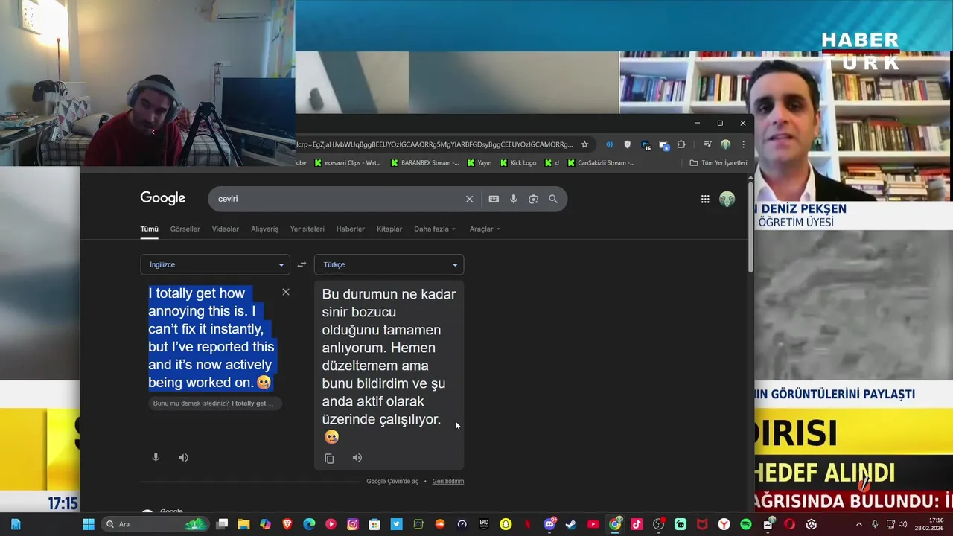953x536 pixels.
Task: Click the blue sound-wave extension icon
Action: (609, 144)
